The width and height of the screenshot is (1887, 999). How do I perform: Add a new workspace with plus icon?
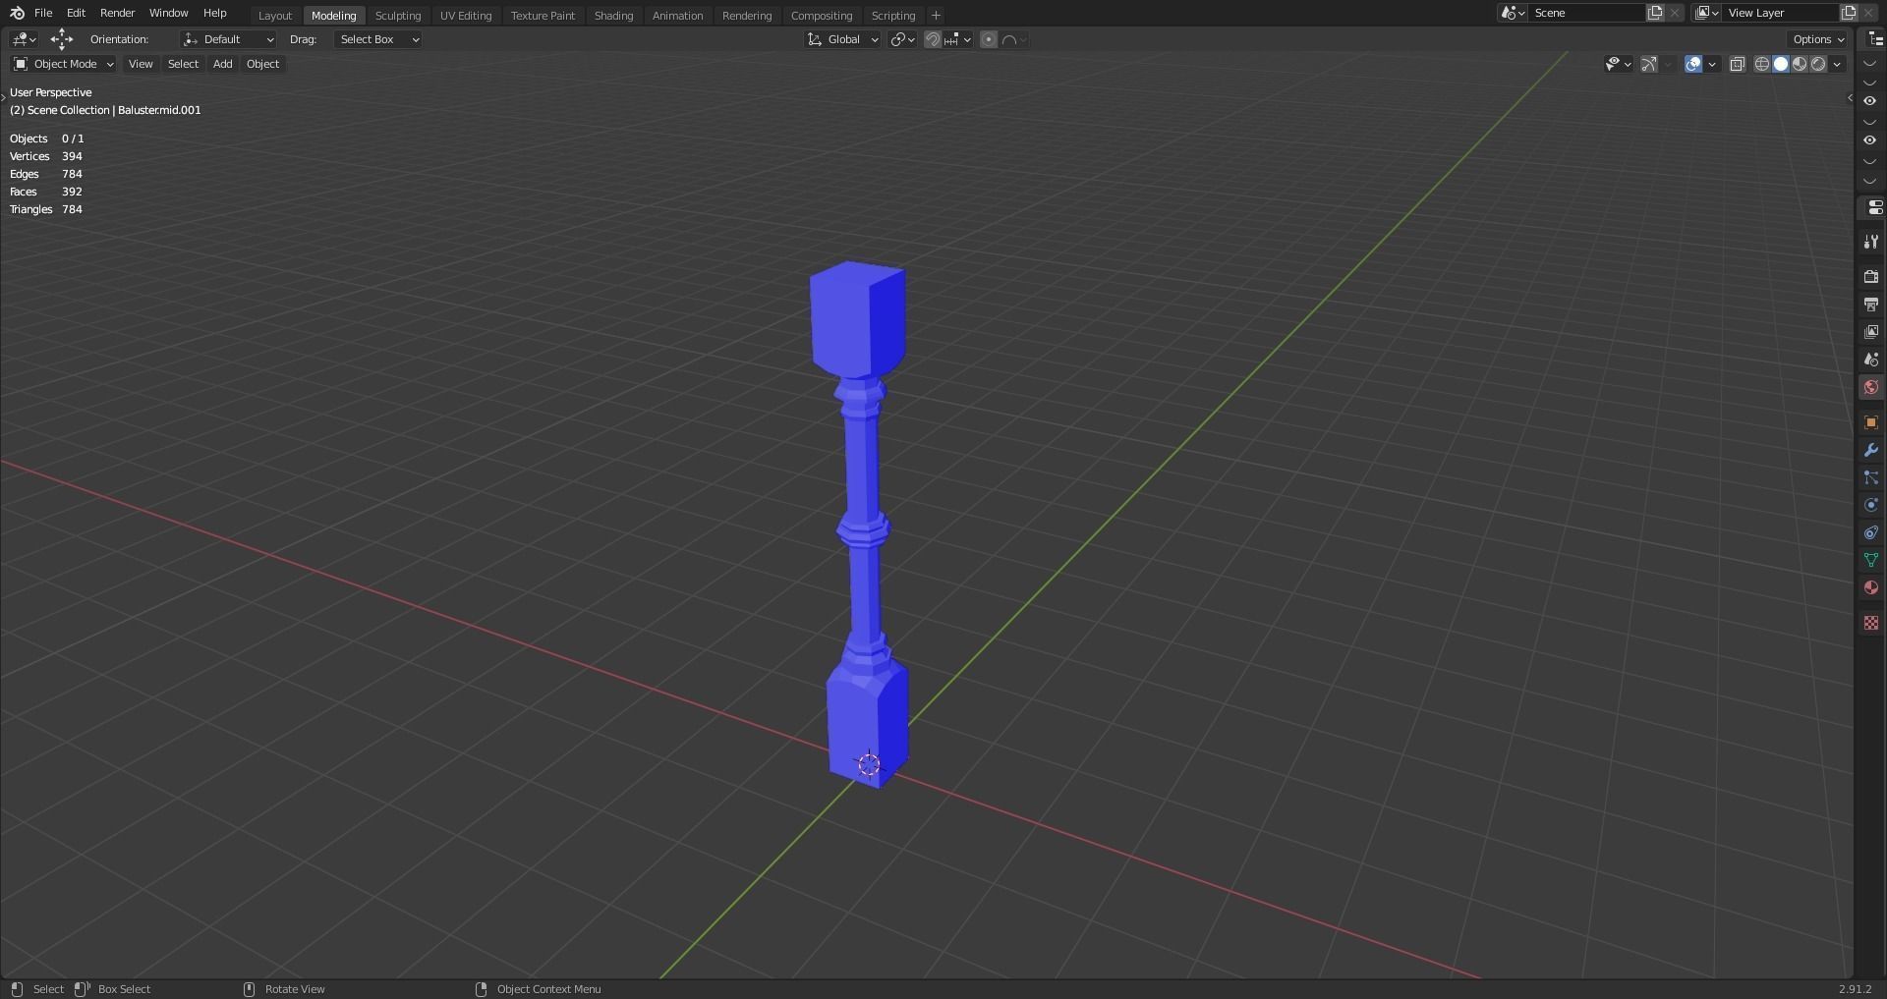click(936, 16)
